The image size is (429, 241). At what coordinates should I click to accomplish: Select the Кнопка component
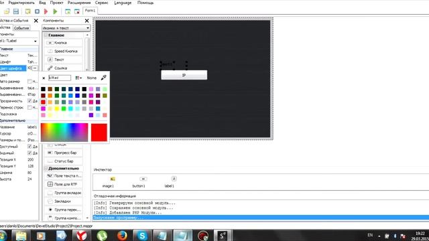click(x=64, y=43)
